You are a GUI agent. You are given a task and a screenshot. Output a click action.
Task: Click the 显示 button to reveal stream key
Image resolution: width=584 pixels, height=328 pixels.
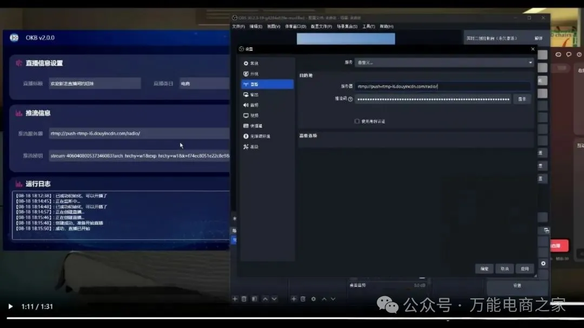pos(522,99)
